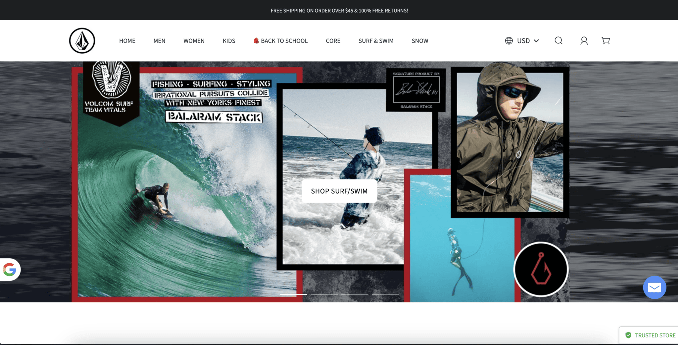Click the Volcom stone logo
This screenshot has height=345, width=678.
pyautogui.click(x=82, y=41)
